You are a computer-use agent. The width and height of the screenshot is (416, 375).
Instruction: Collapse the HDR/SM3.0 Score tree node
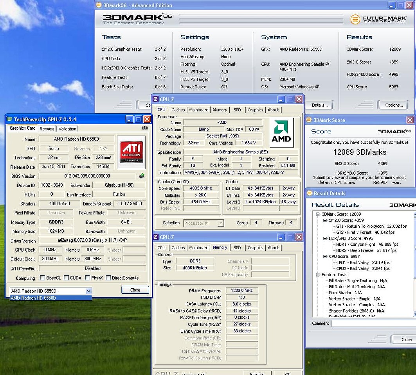[325, 238]
